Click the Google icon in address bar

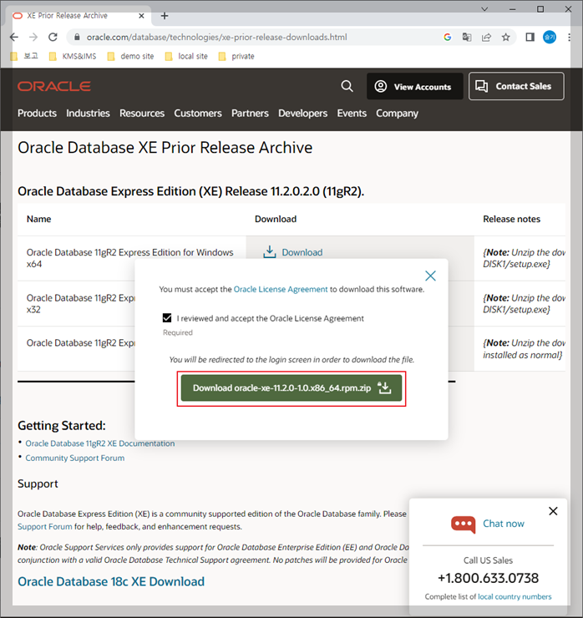pos(448,37)
